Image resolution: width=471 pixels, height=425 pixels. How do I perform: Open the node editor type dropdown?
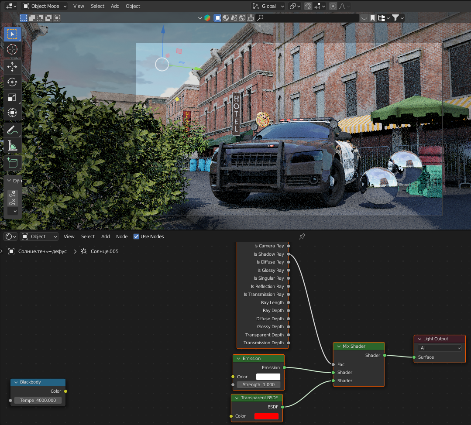click(x=10, y=236)
